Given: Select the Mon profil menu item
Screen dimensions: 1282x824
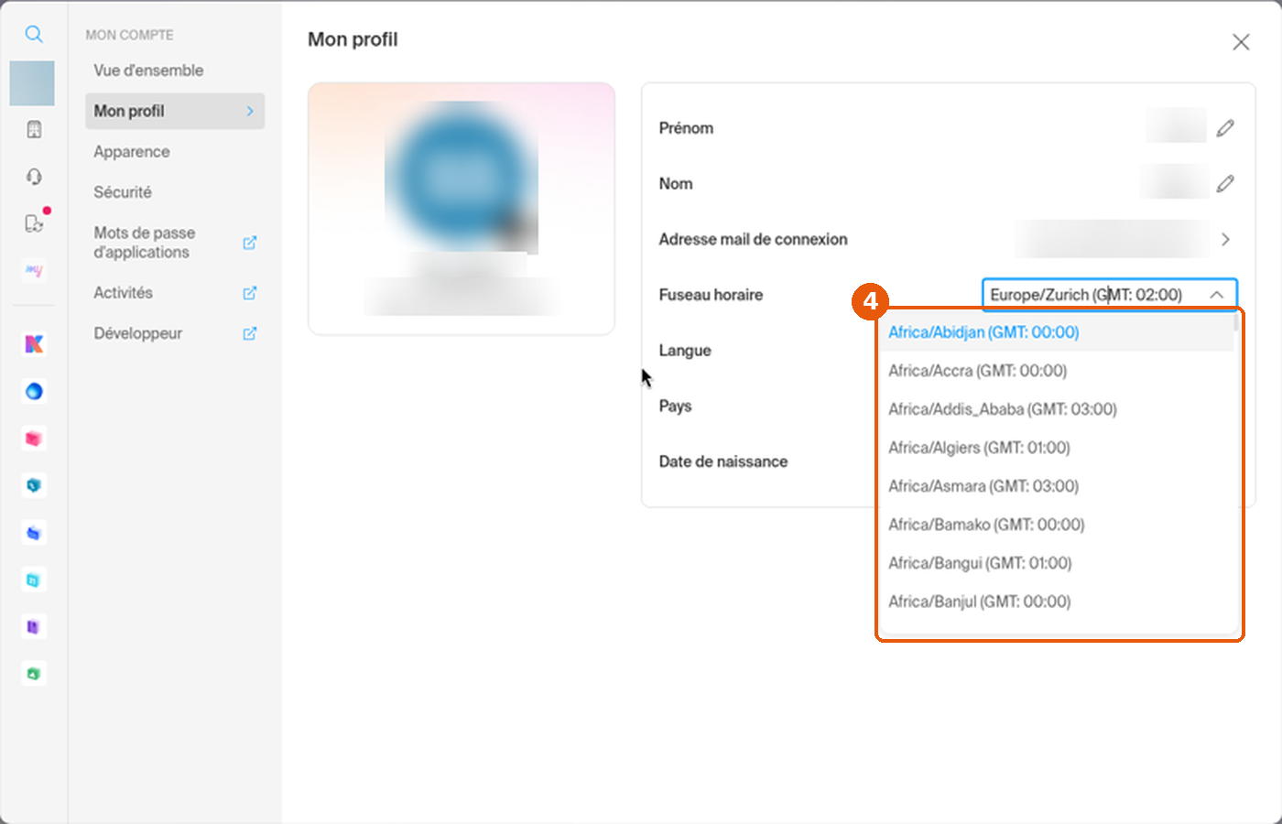Looking at the screenshot, I should click(x=175, y=111).
